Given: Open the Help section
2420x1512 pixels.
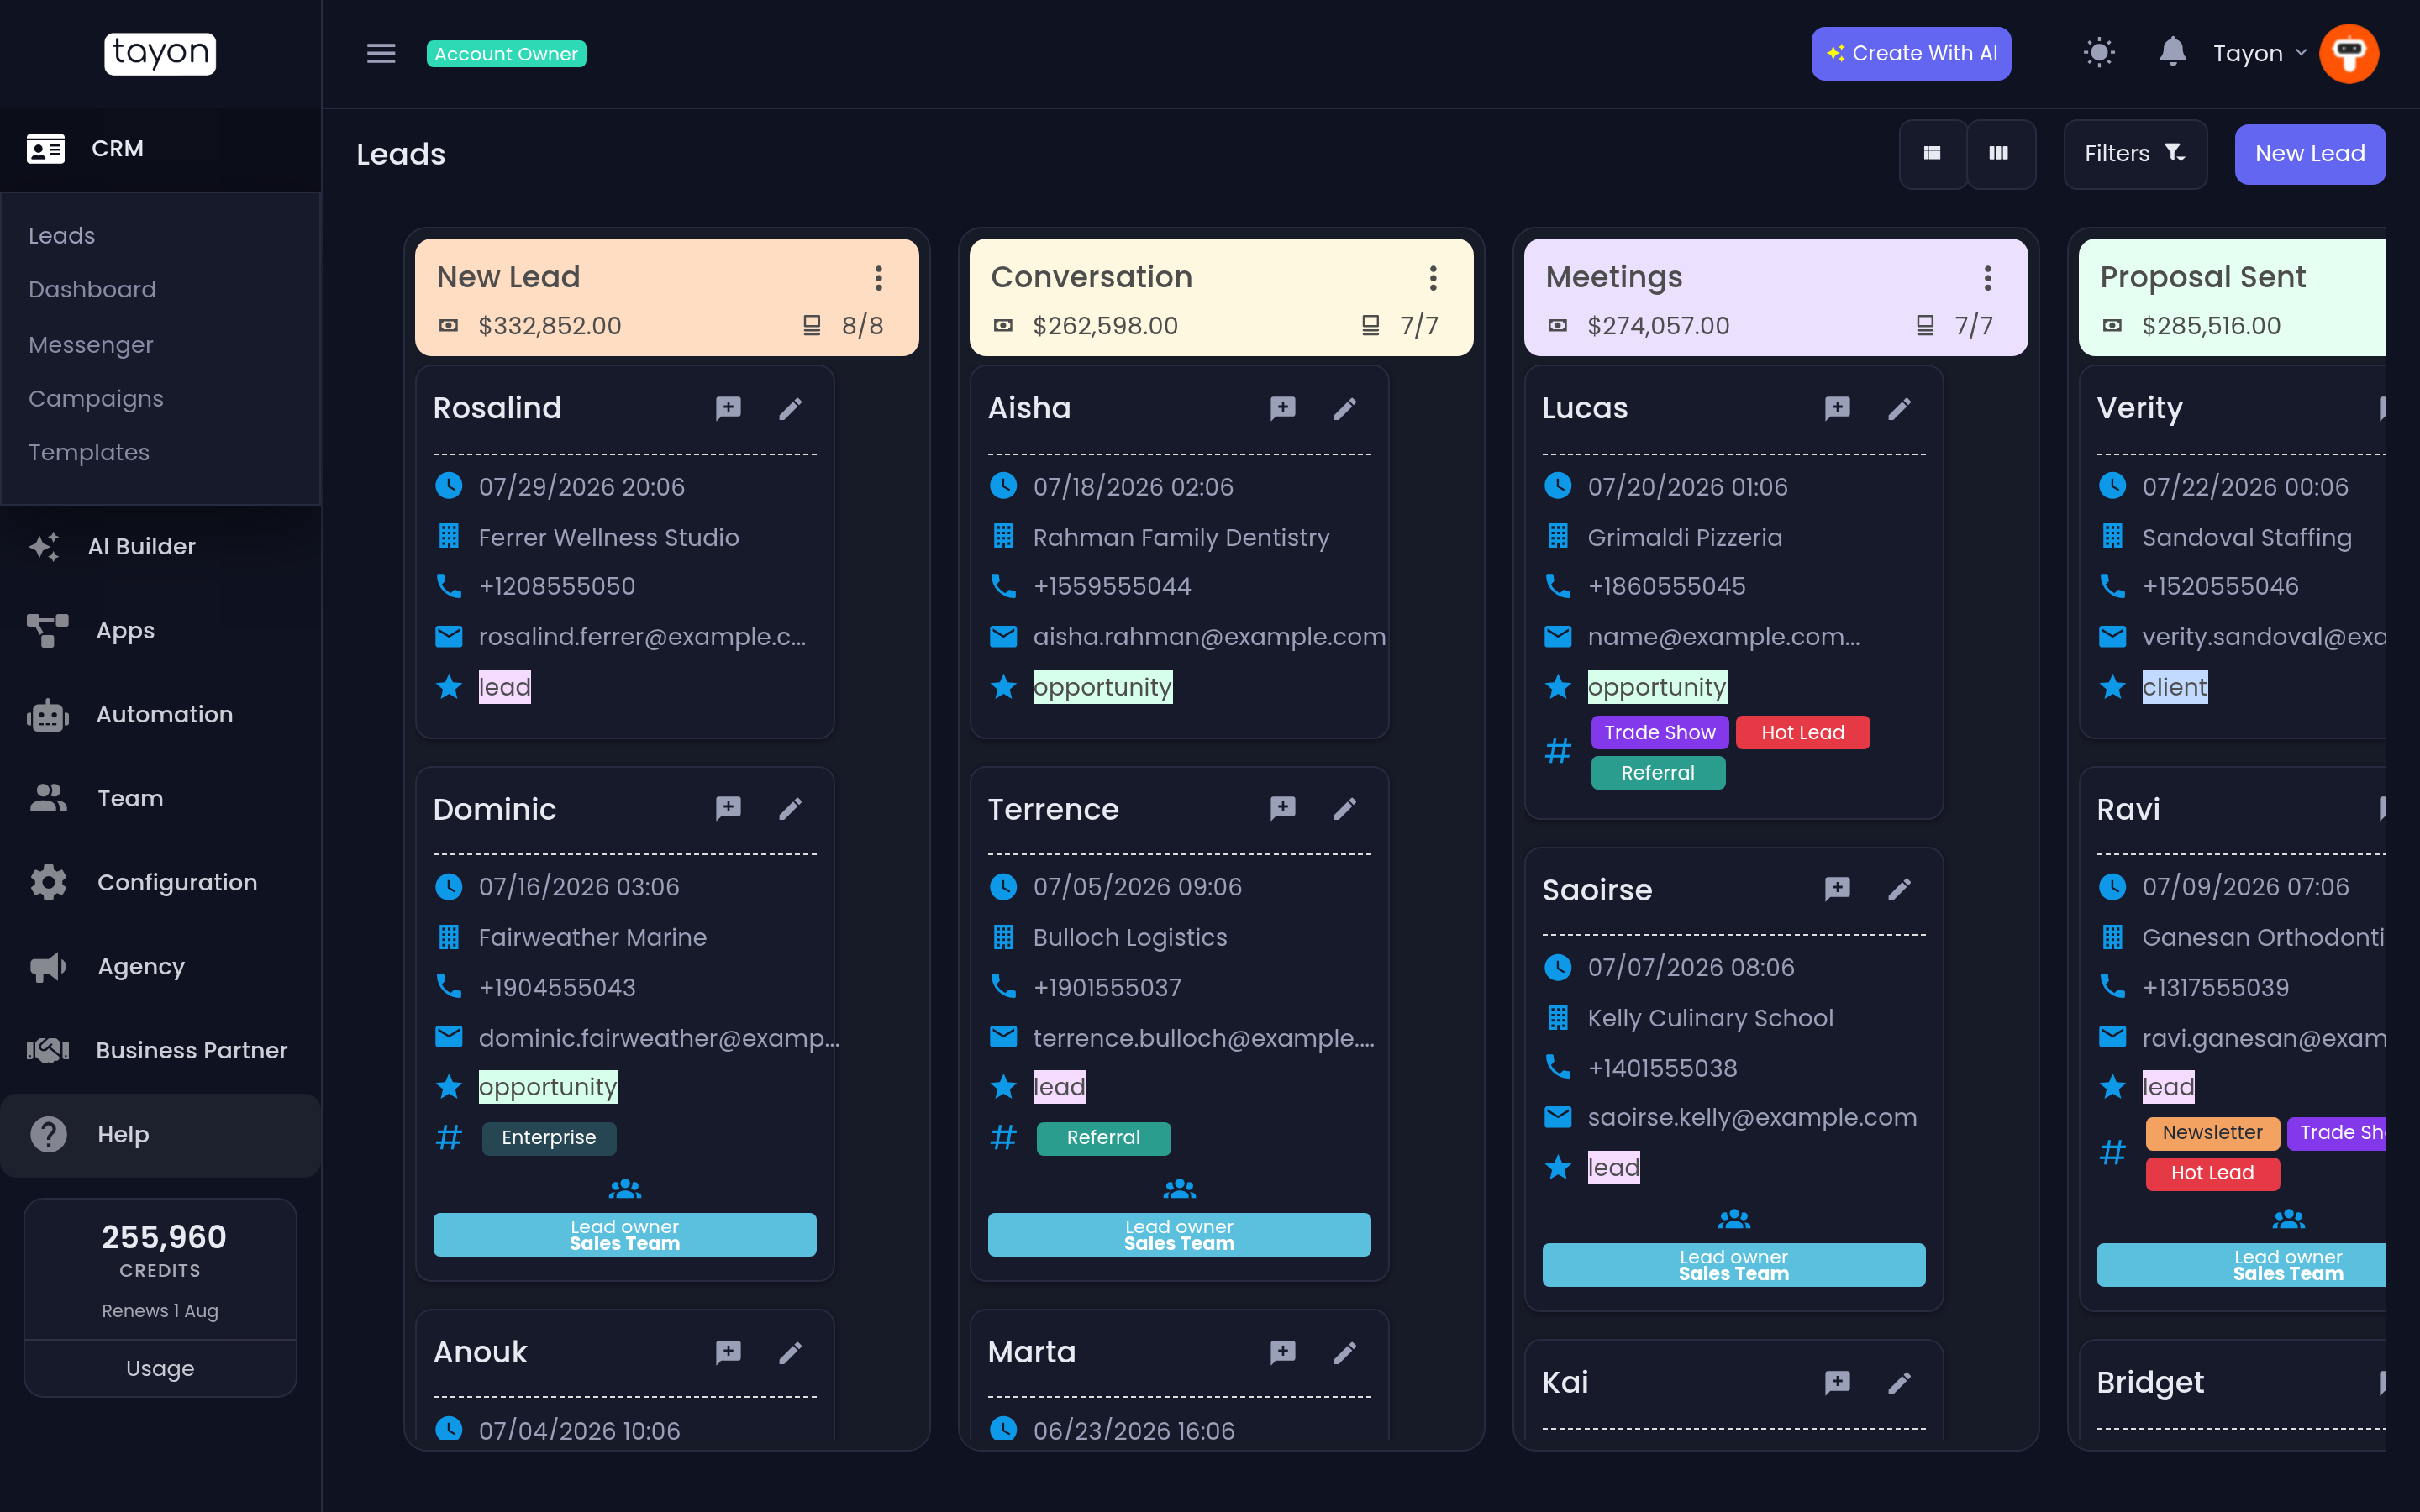Looking at the screenshot, I should (160, 1135).
